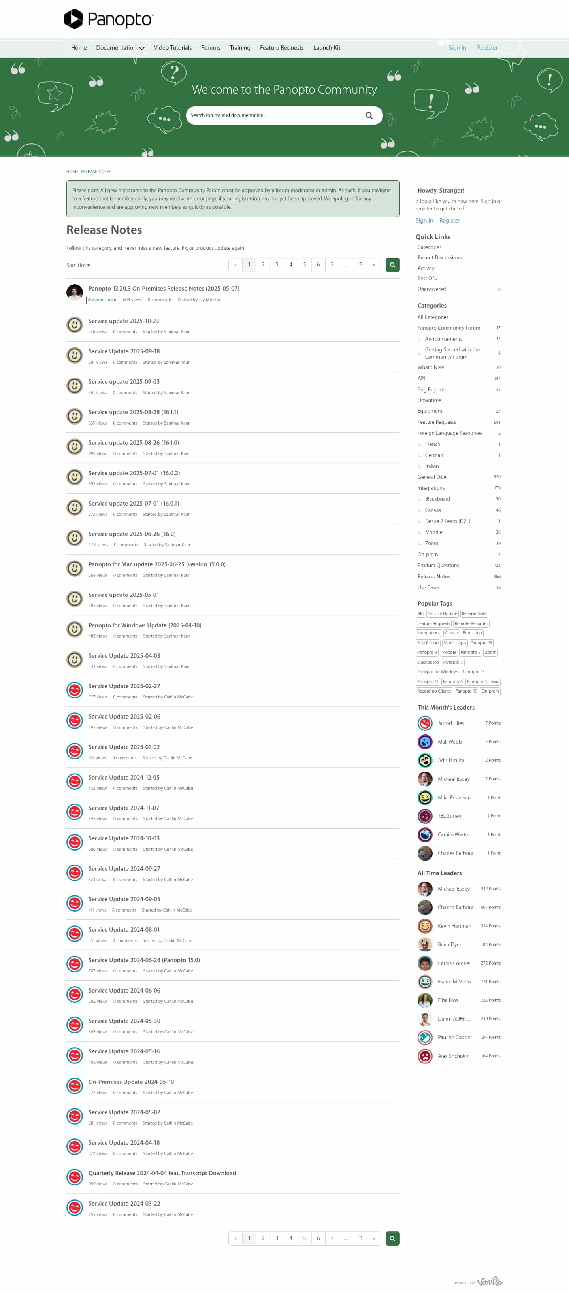Focus the search forums and documentation field
The width and height of the screenshot is (569, 1293).
click(x=275, y=115)
